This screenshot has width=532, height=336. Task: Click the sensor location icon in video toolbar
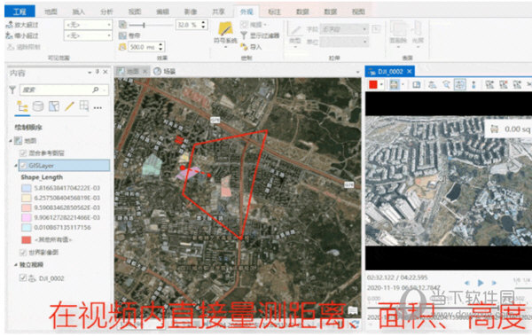[x=473, y=84]
